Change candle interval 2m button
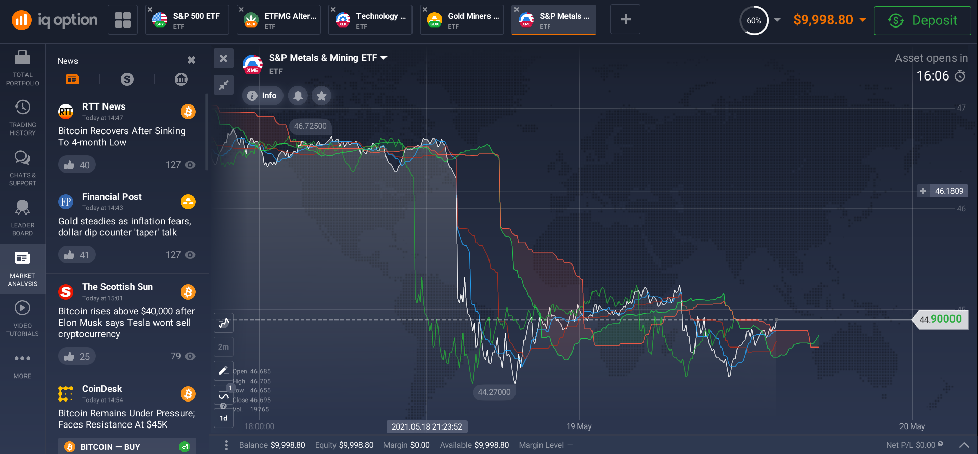The height and width of the screenshot is (454, 978). 223,347
